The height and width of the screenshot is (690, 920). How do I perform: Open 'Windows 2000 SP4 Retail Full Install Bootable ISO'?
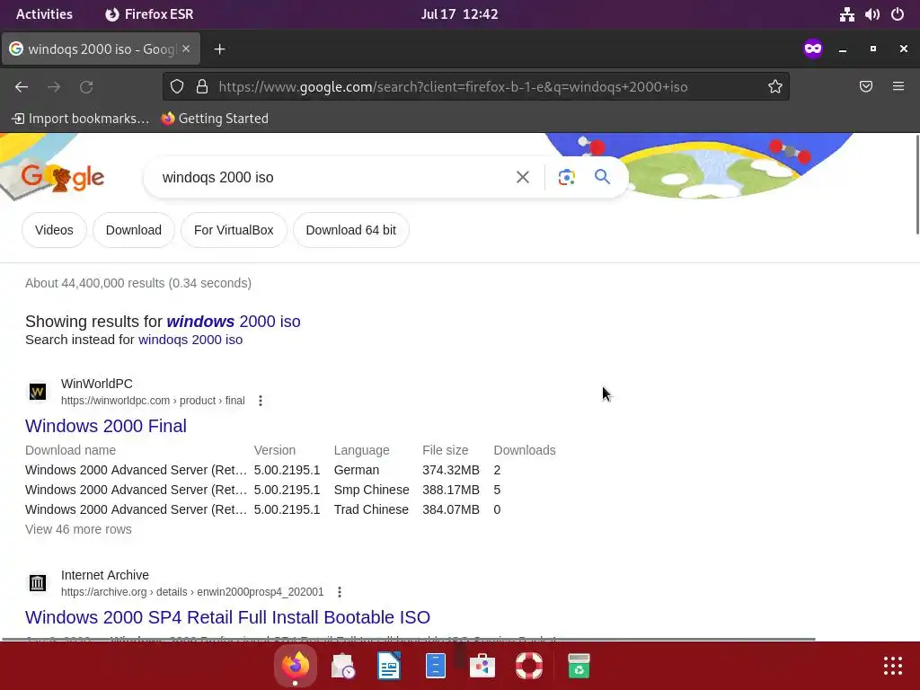click(x=227, y=617)
